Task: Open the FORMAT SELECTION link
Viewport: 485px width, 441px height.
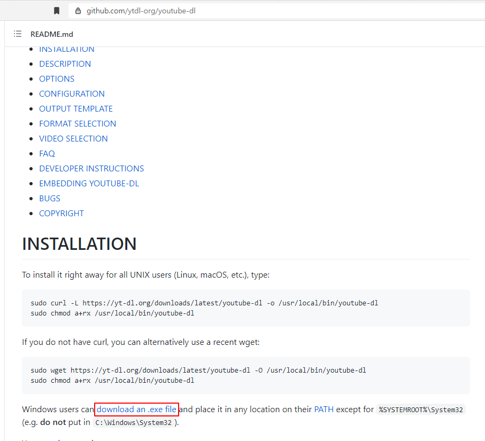Action: tap(78, 123)
